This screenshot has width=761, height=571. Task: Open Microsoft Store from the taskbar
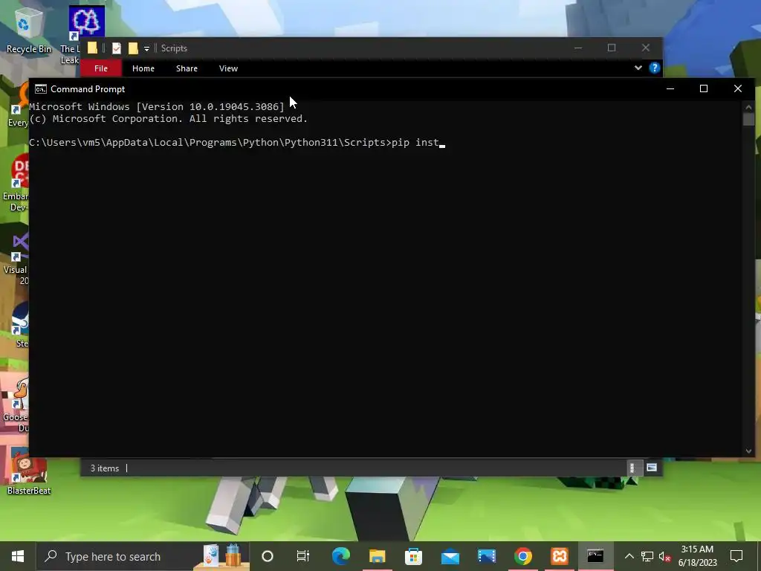click(413, 556)
